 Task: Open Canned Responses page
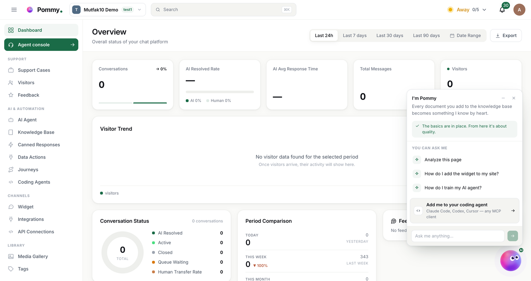click(x=41, y=145)
